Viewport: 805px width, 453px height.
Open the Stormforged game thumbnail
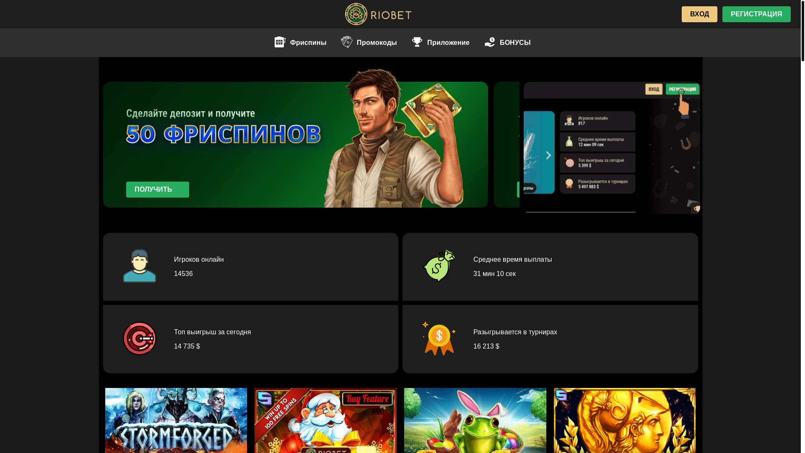point(176,420)
